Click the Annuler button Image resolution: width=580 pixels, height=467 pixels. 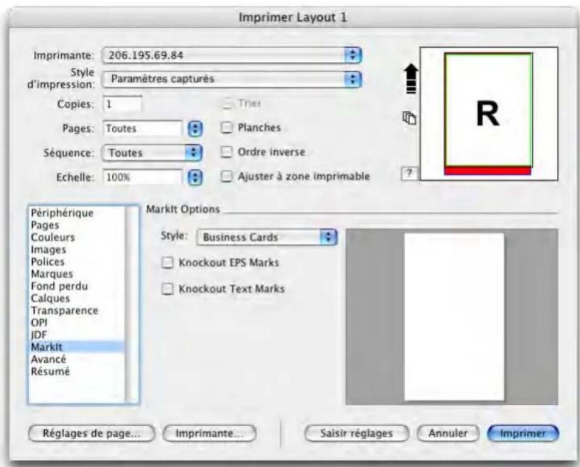(448, 434)
